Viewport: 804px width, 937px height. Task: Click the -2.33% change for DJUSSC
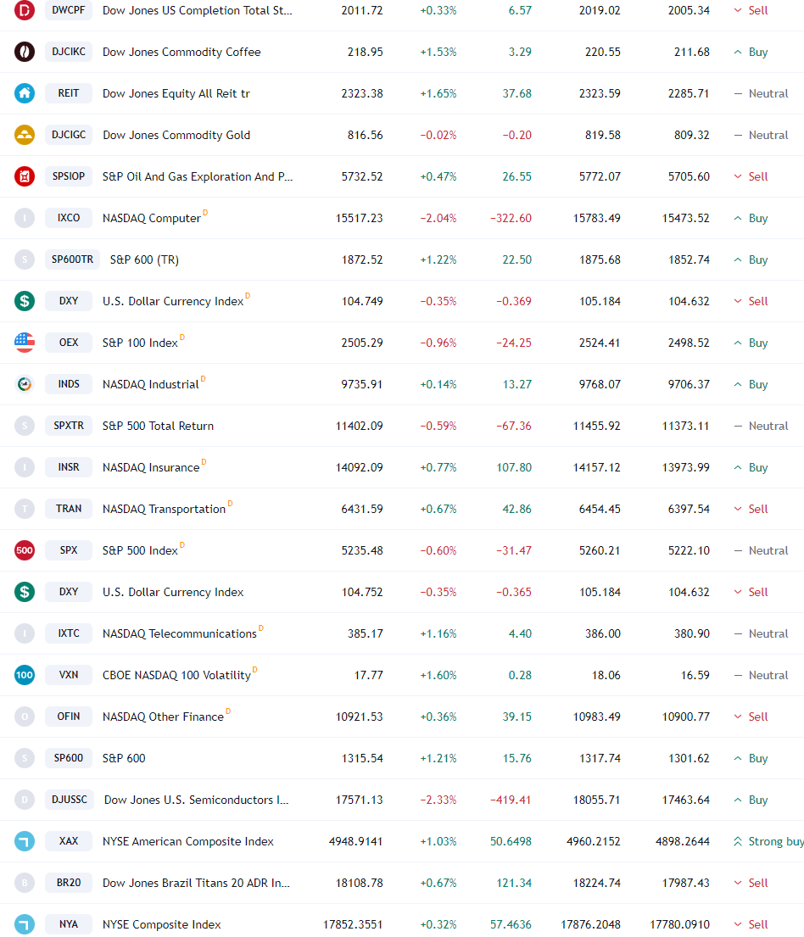[438, 800]
